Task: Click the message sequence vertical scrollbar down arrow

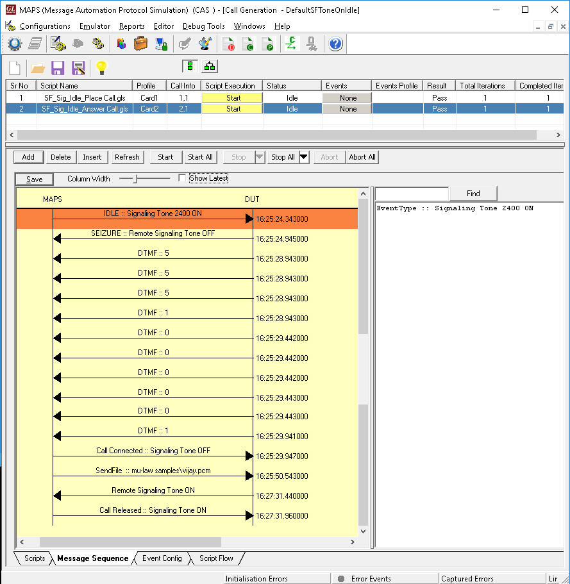Action: point(364,531)
